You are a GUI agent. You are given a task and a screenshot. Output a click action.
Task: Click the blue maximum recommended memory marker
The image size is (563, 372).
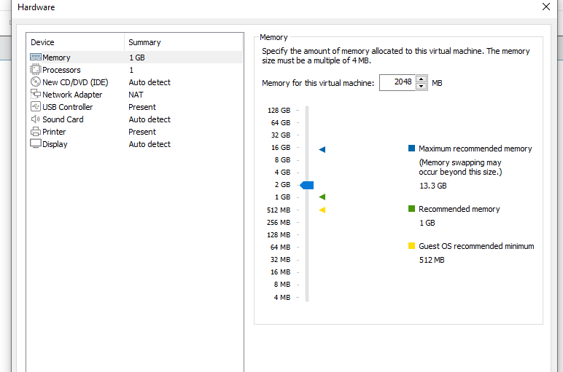322,149
